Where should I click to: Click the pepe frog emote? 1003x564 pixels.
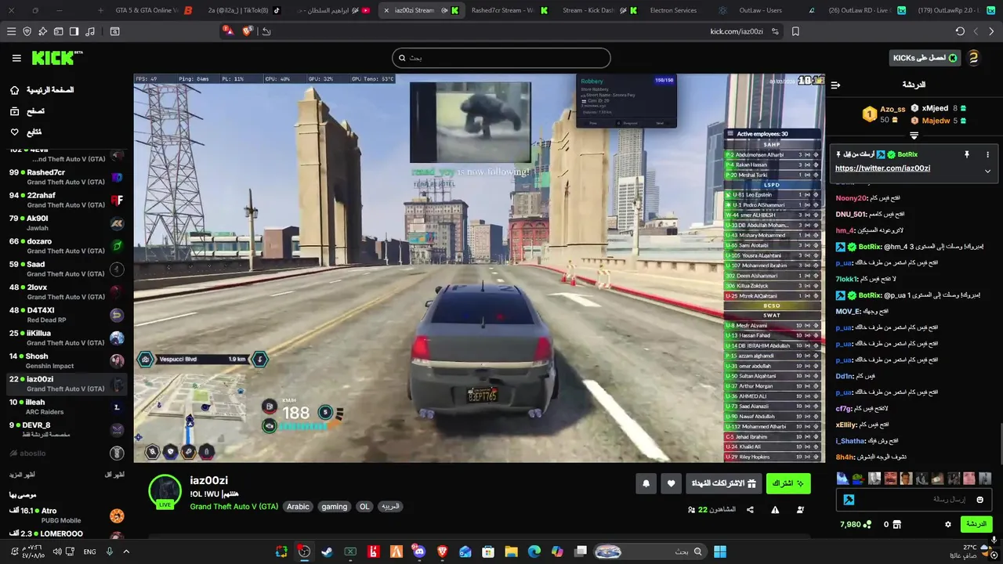858,479
